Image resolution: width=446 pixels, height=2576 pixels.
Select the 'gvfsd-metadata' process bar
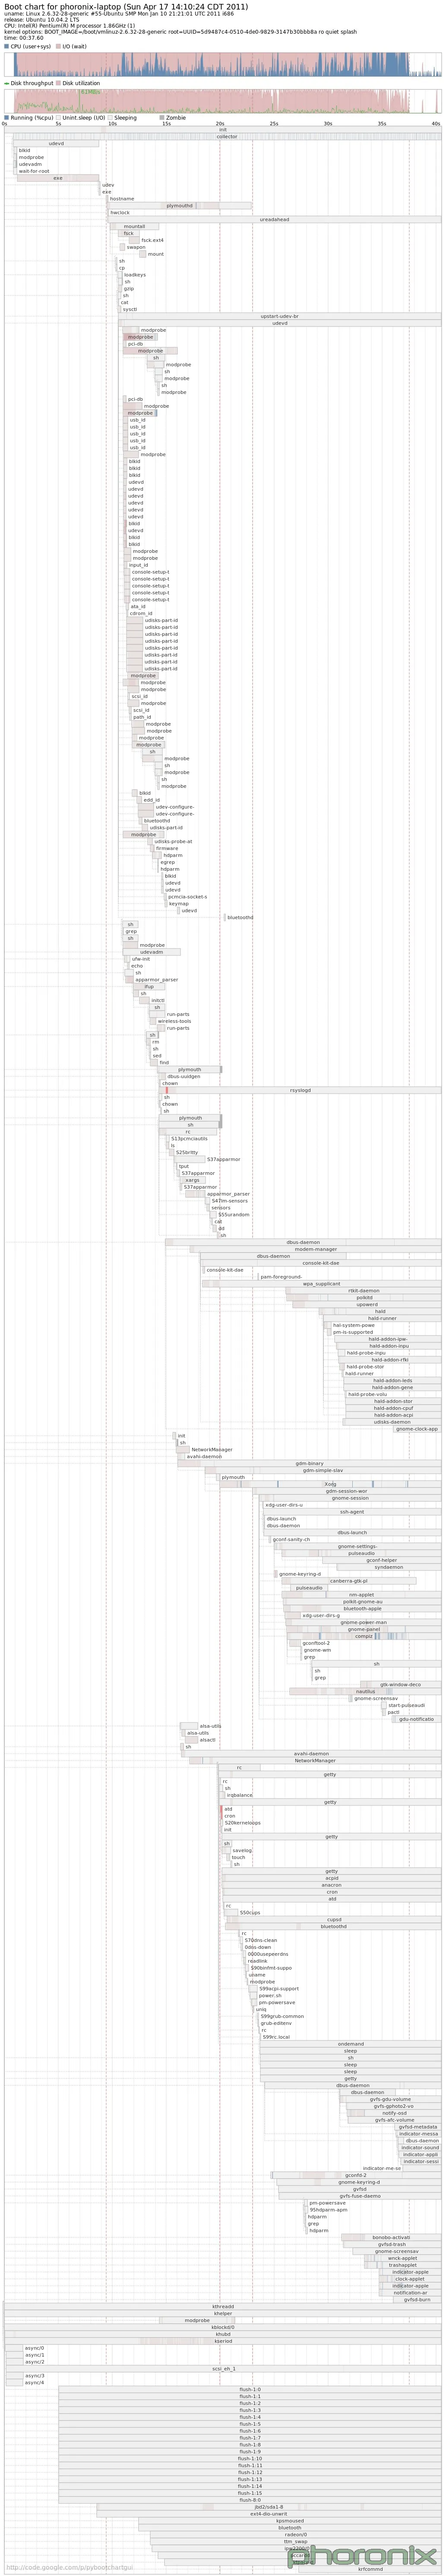418,2126
